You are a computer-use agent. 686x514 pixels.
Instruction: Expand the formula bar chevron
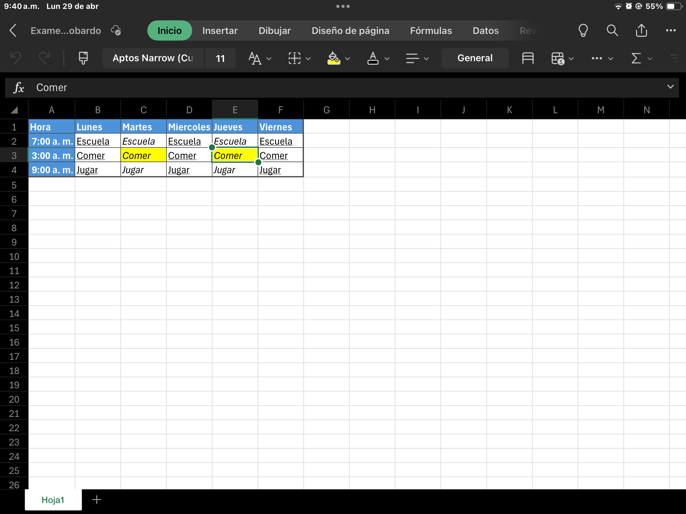pos(670,87)
